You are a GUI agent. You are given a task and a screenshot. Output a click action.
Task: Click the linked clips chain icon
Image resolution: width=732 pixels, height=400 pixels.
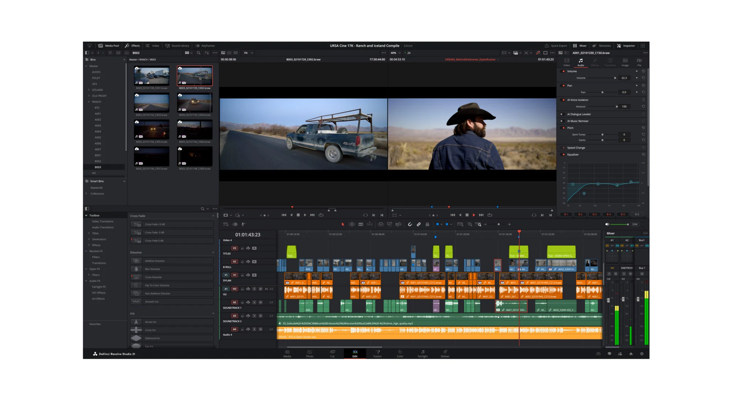[x=419, y=224]
